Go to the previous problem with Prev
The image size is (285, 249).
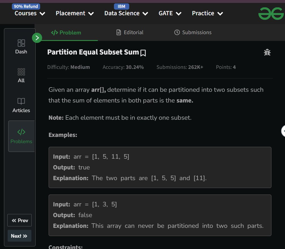pos(20,220)
